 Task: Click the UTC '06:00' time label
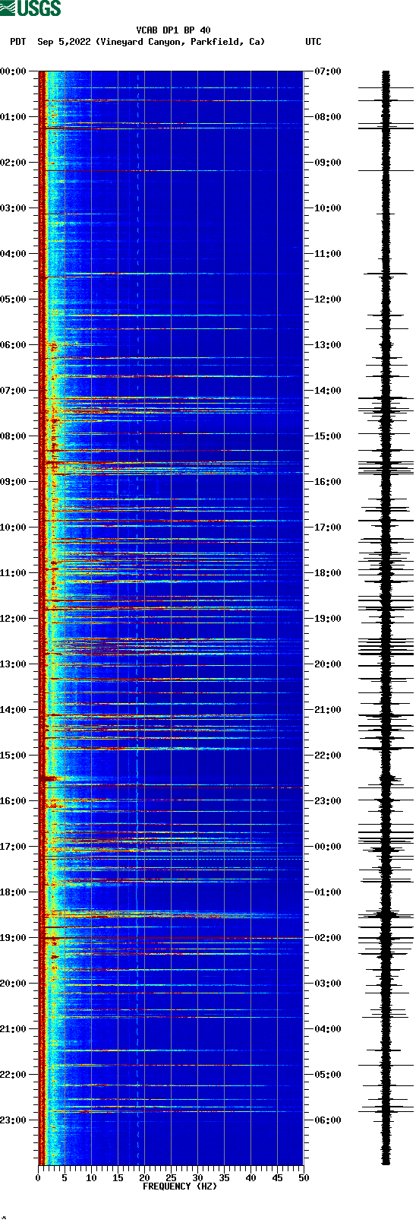(x=328, y=1120)
